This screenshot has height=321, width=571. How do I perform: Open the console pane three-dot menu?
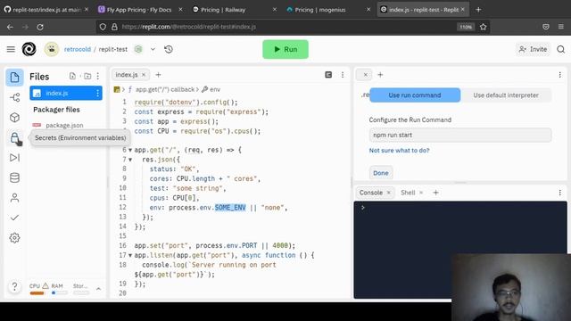pyautogui.click(x=559, y=193)
